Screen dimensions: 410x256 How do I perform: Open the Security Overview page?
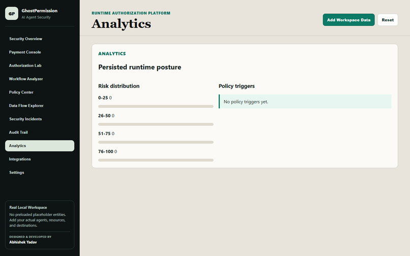40,39
